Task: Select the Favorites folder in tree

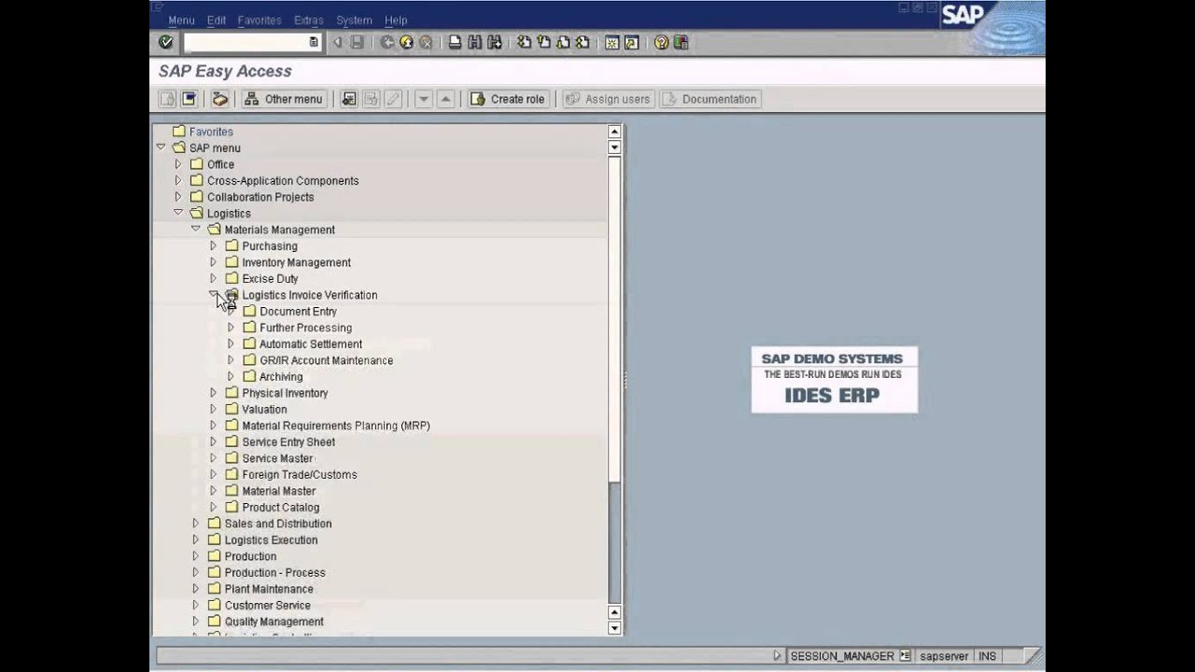Action: pyautogui.click(x=211, y=132)
